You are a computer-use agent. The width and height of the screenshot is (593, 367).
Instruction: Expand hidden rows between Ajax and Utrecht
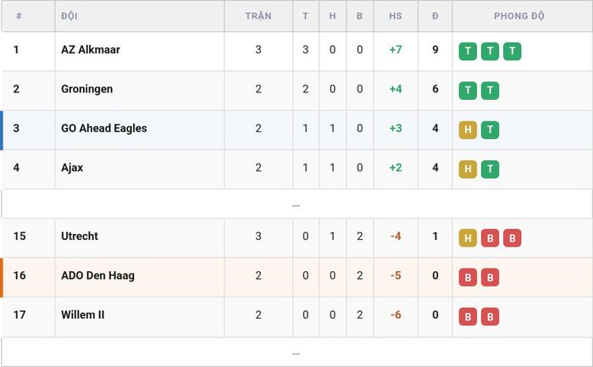click(x=296, y=204)
